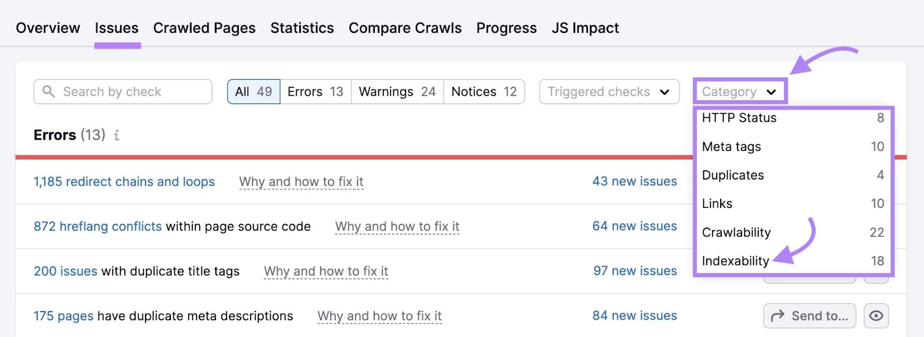This screenshot has height=337, width=924.
Task: Click the eye icon next to Send to
Action: [877, 316]
